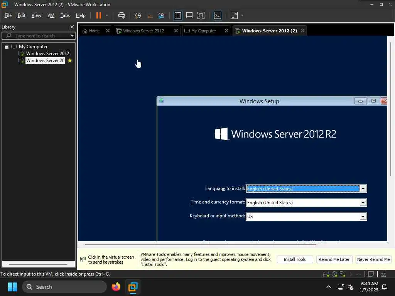Open the clock showing 6:40 AM
Screen dimensions: 395x296
369,287
